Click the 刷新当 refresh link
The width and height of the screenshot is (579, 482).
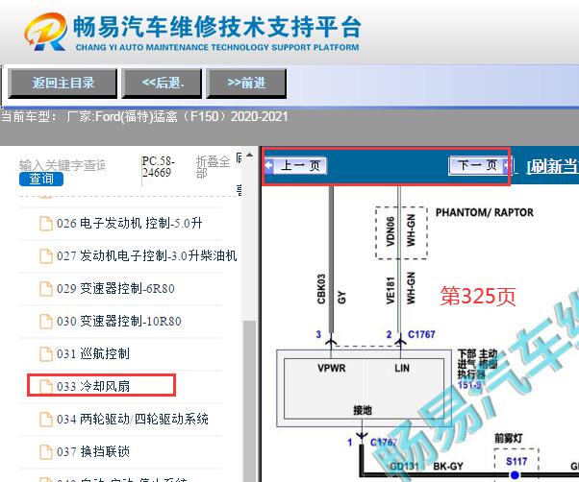click(x=552, y=166)
